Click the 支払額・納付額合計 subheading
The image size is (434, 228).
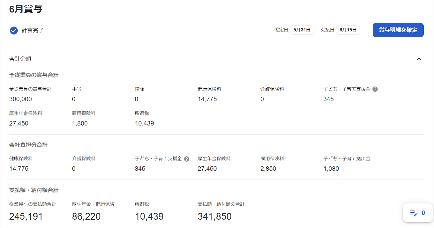pyautogui.click(x=34, y=190)
